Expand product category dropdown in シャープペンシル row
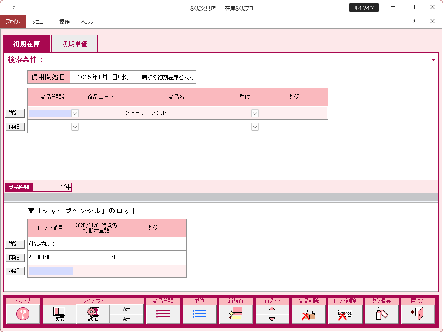The width and height of the screenshot is (443, 332). coord(75,113)
